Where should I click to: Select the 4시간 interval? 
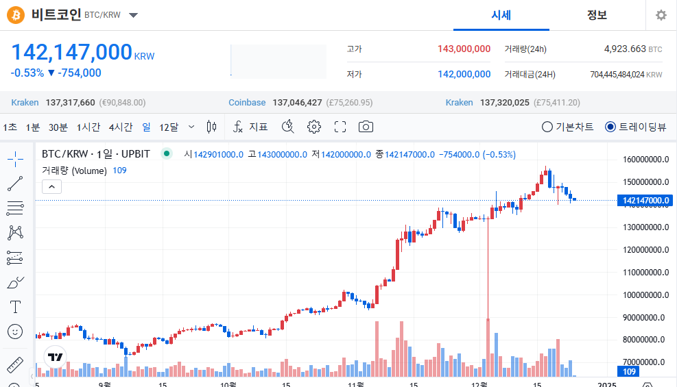[121, 127]
